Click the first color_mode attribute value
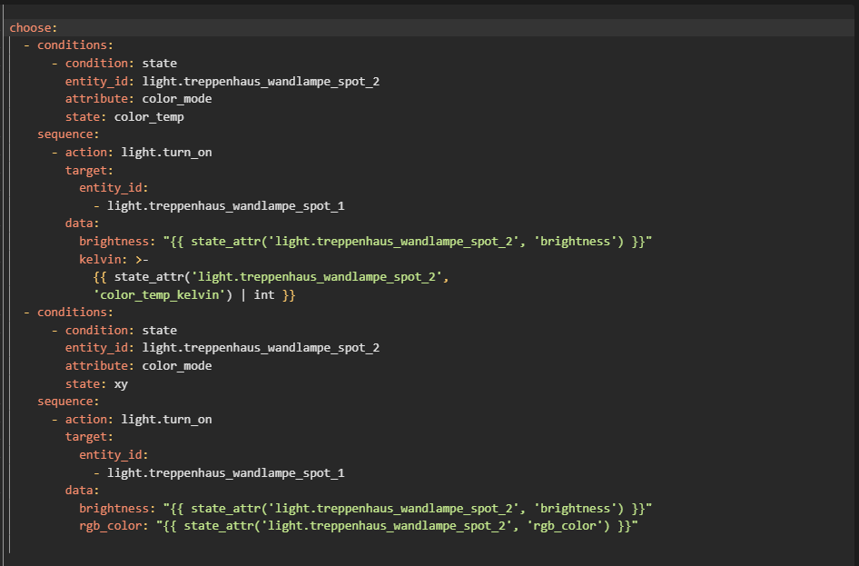 177,99
